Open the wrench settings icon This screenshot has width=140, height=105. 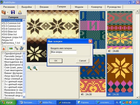[x=16, y=48]
